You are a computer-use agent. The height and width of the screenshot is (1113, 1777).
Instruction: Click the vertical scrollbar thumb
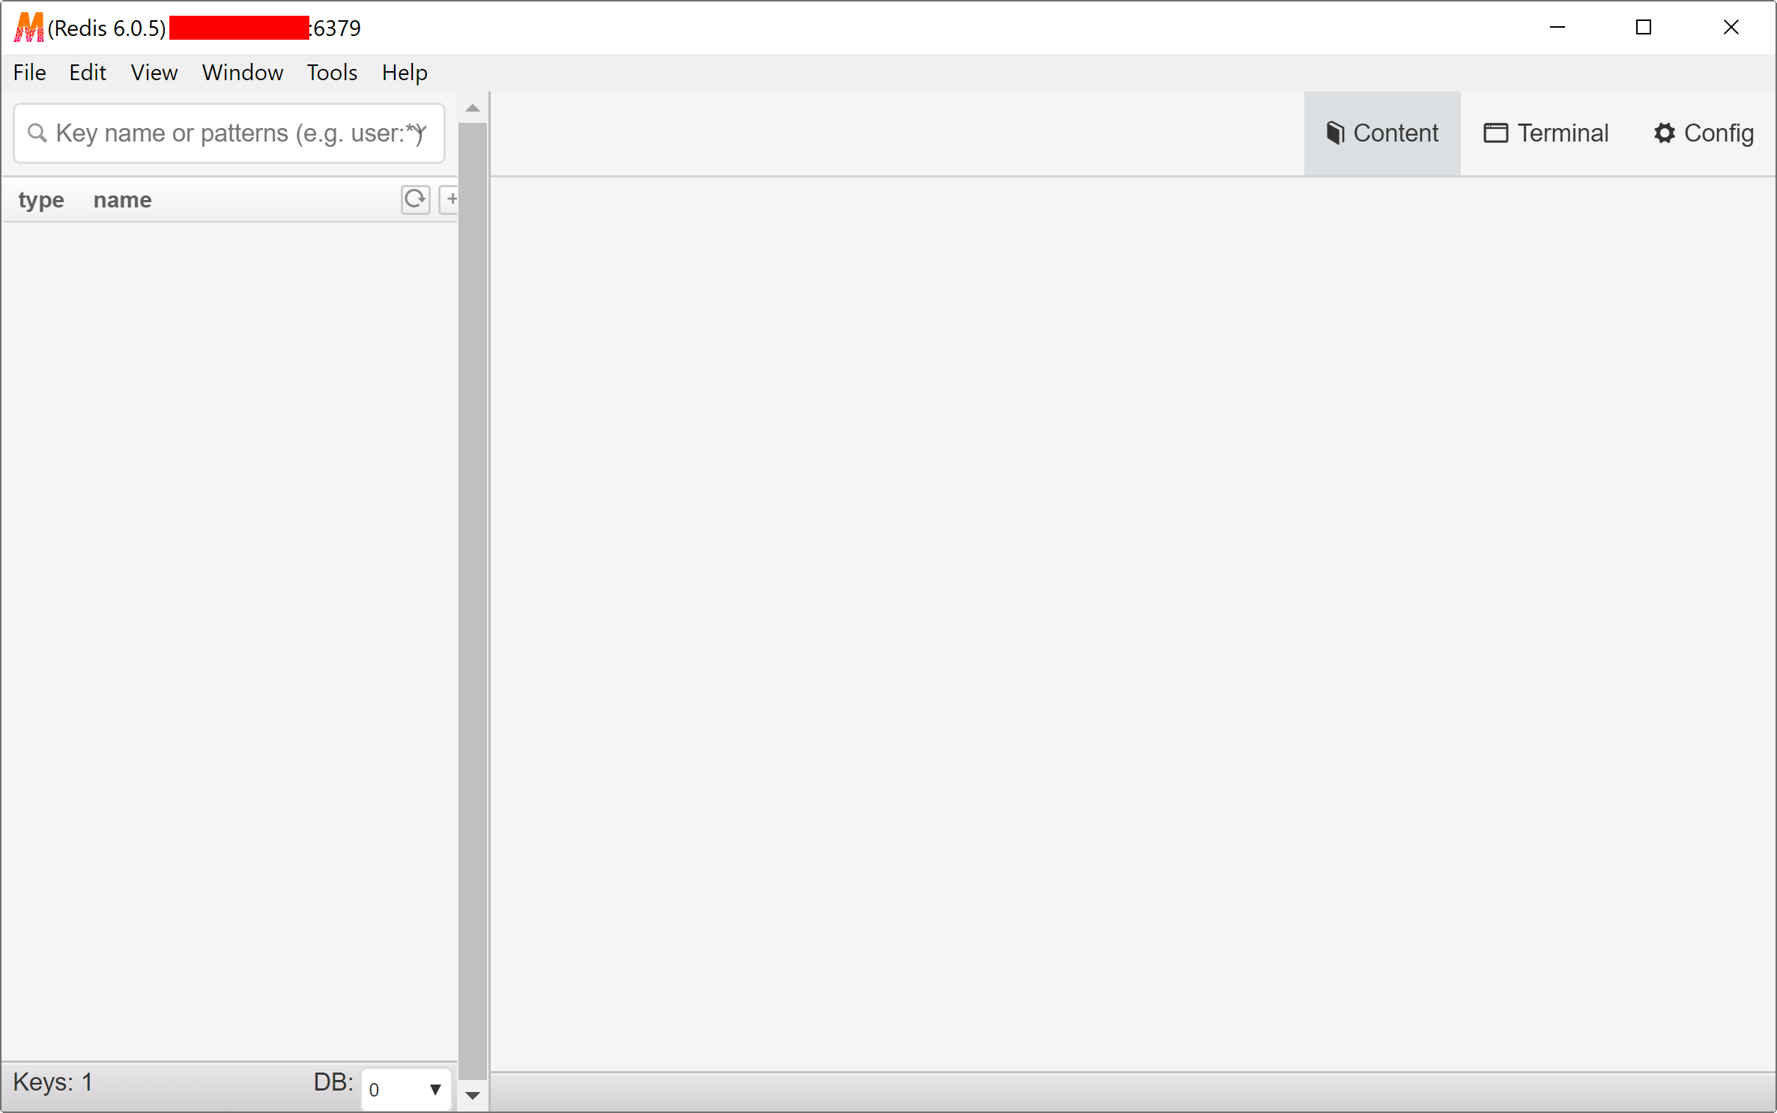pyautogui.click(x=473, y=601)
